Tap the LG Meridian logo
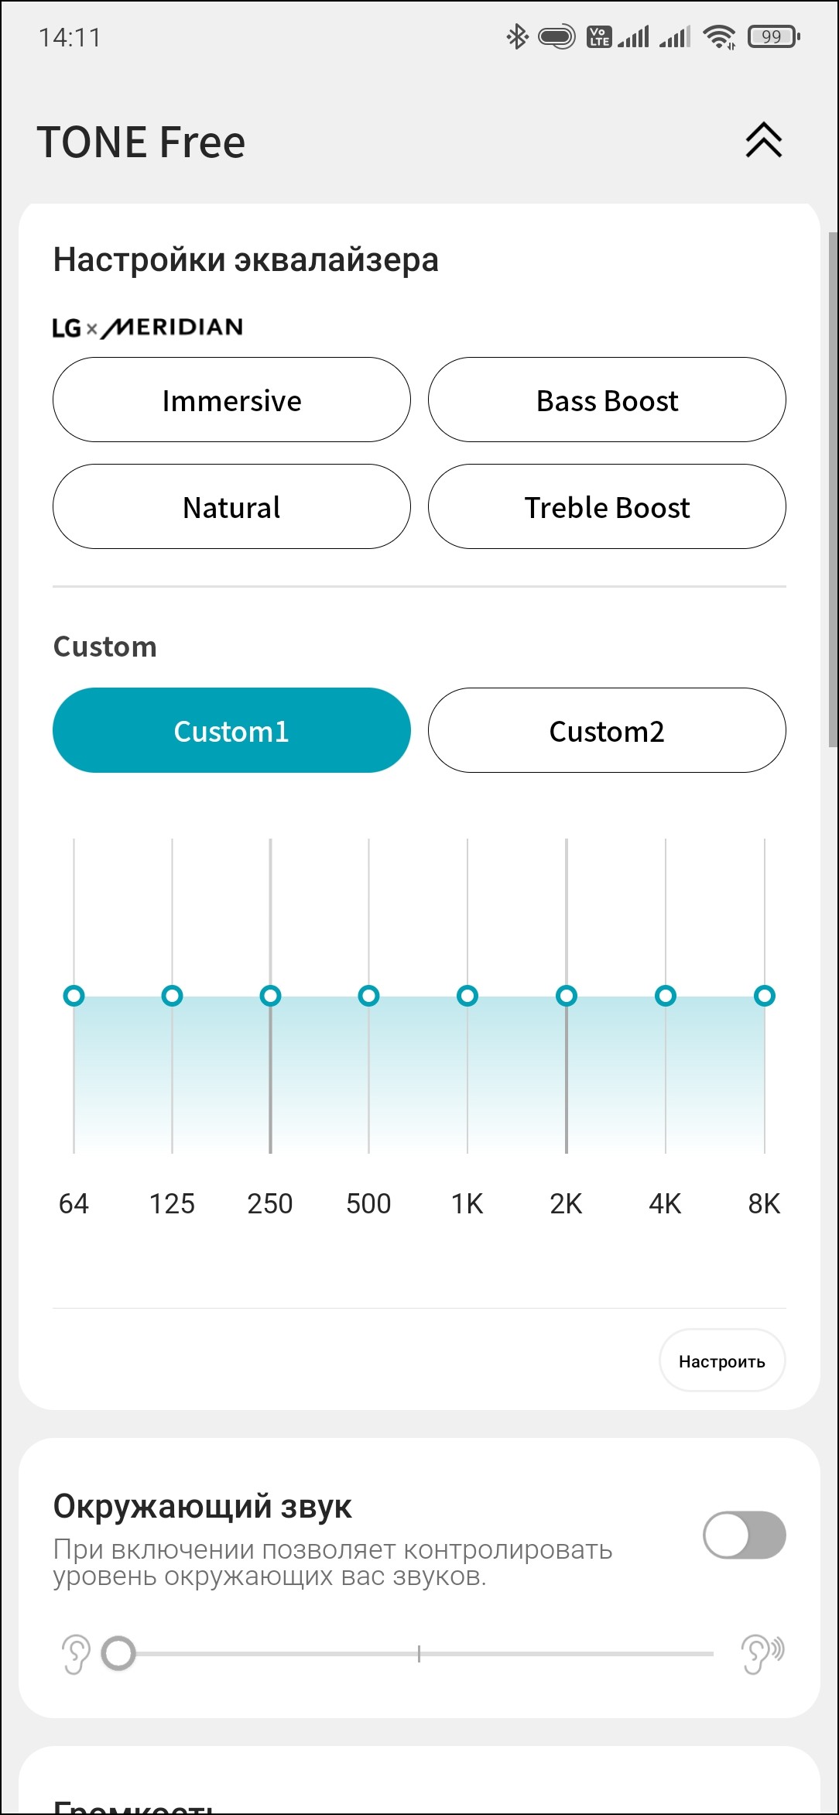Screen dimensions: 839x1815 [x=148, y=328]
